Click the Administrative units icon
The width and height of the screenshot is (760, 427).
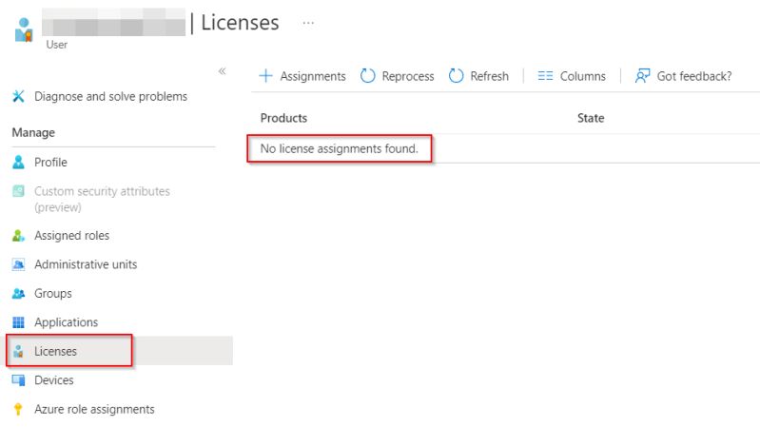point(18,264)
